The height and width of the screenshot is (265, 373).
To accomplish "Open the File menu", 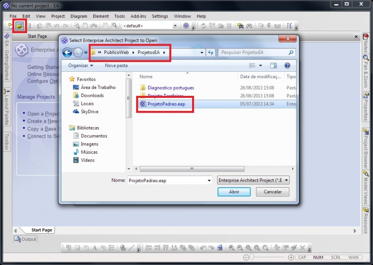I will point(13,16).
